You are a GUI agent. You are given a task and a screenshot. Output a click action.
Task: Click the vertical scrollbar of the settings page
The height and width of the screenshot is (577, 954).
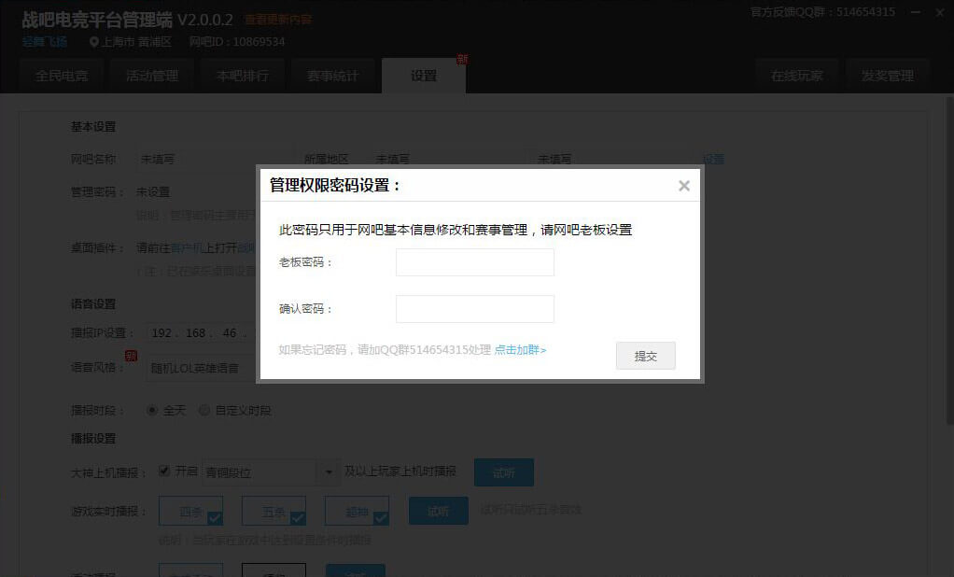949,261
